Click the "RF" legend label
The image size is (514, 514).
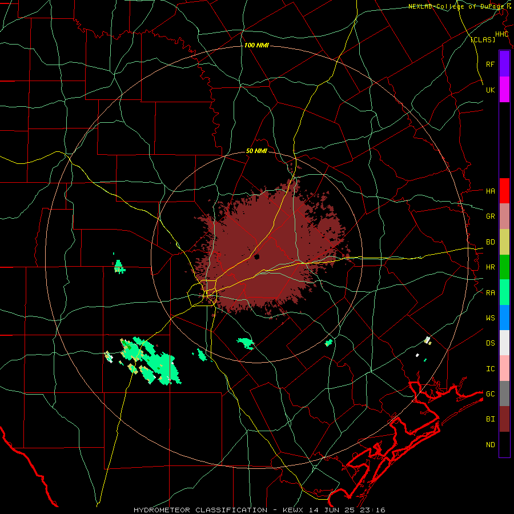(x=490, y=64)
